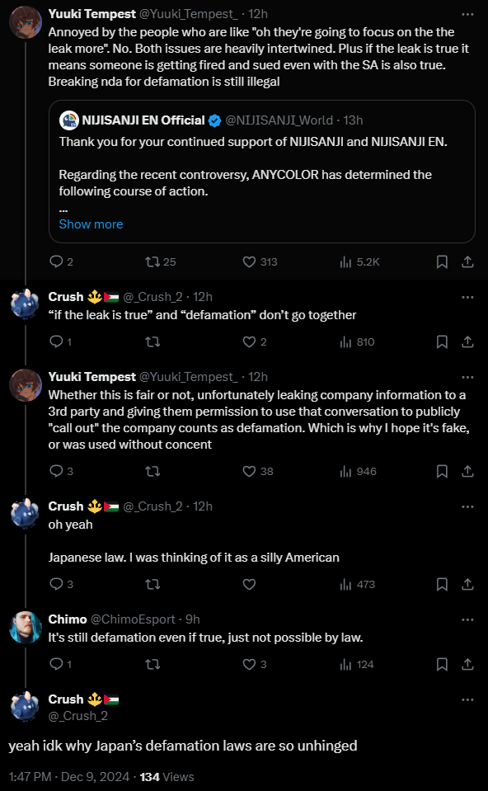This screenshot has width=488, height=791.
Task: Bookmark Chimo's reply about defamation
Action: tap(442, 664)
